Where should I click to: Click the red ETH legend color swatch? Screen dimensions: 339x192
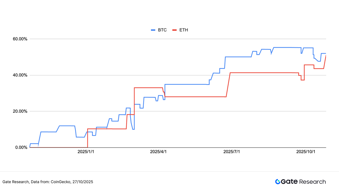(x=174, y=30)
